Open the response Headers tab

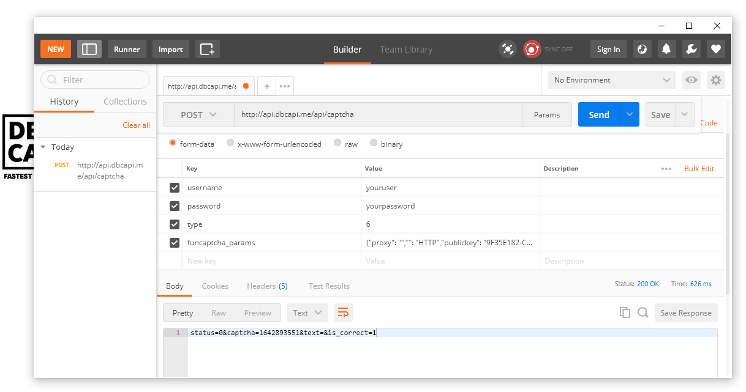click(x=266, y=286)
